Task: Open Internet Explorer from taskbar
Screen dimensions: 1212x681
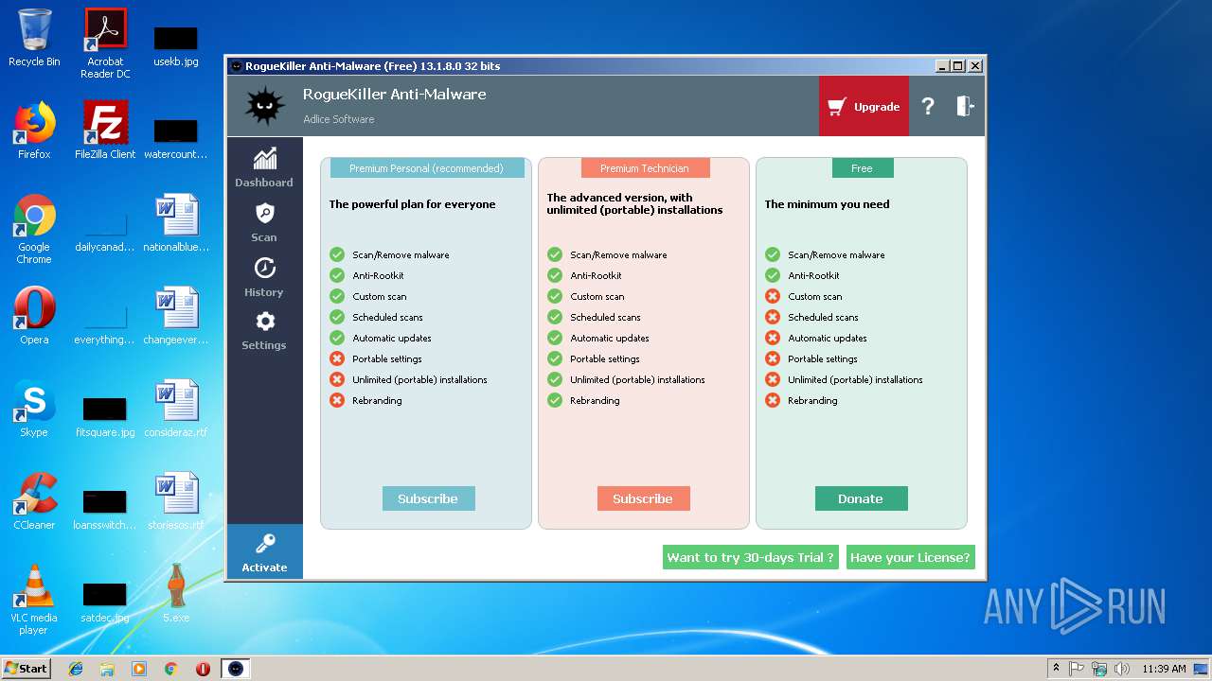Action: 76,669
